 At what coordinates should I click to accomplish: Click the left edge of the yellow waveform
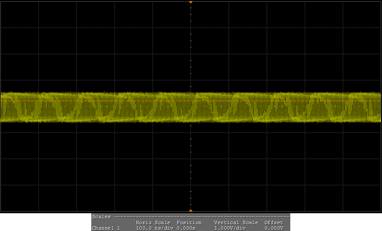point(2,108)
